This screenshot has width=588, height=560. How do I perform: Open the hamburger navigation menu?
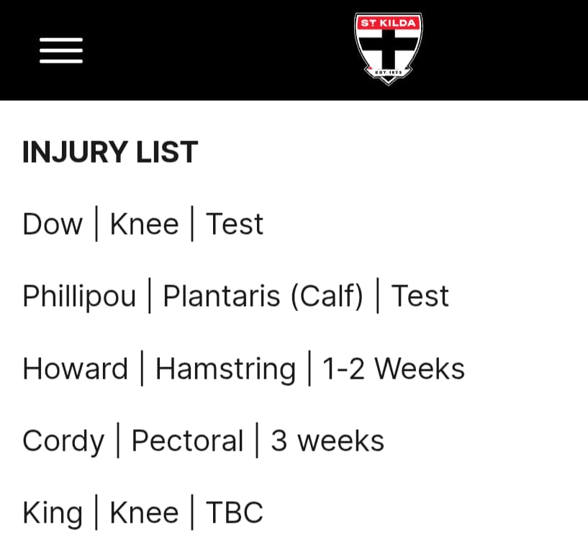tap(61, 50)
